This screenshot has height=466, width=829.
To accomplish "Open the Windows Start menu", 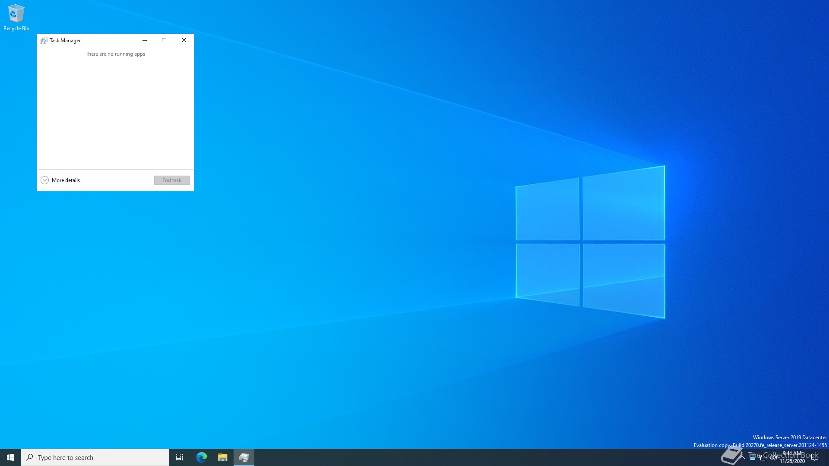I will (10, 457).
